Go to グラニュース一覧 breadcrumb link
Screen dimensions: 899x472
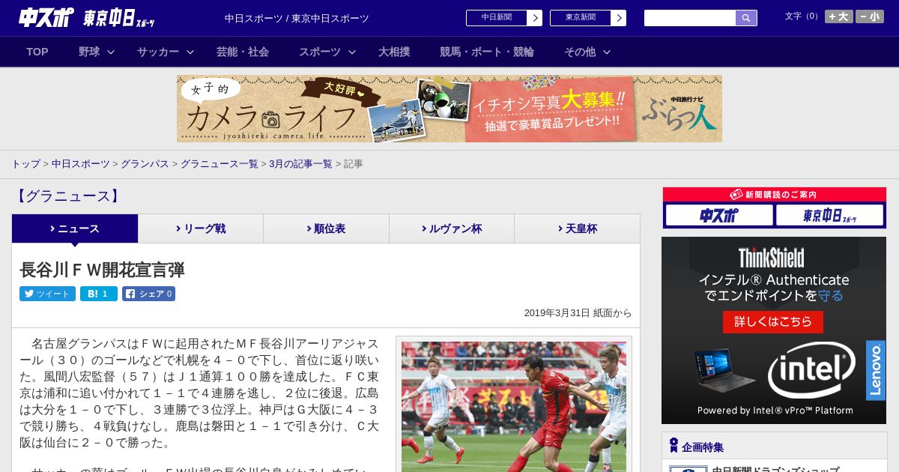(x=220, y=164)
